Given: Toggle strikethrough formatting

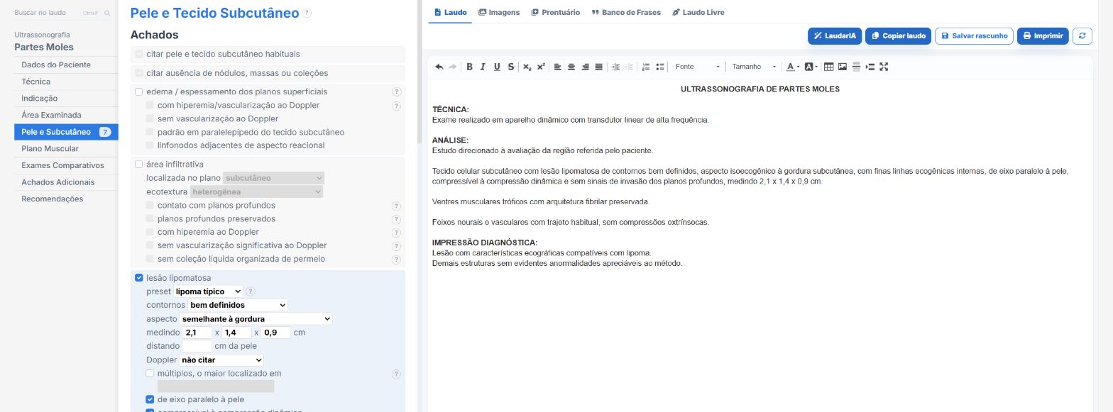Looking at the screenshot, I should coord(511,67).
